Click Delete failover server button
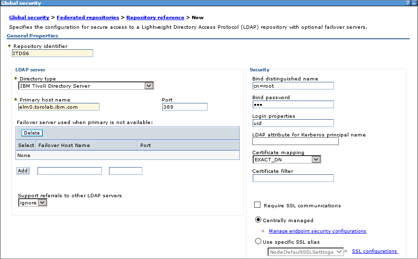The height and width of the screenshot is (259, 418). point(32,133)
